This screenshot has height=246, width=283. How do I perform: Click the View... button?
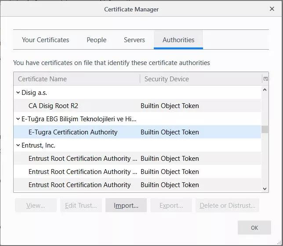[x=36, y=205]
